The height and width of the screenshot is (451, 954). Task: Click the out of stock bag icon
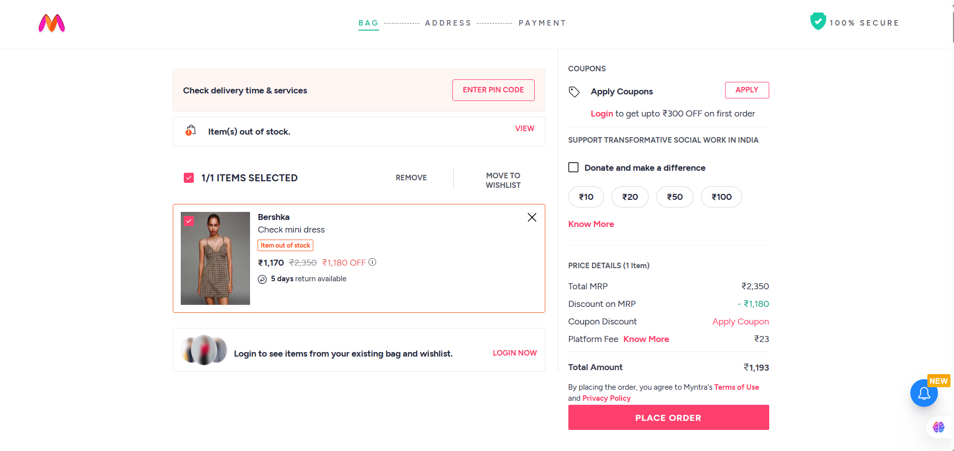[190, 131]
